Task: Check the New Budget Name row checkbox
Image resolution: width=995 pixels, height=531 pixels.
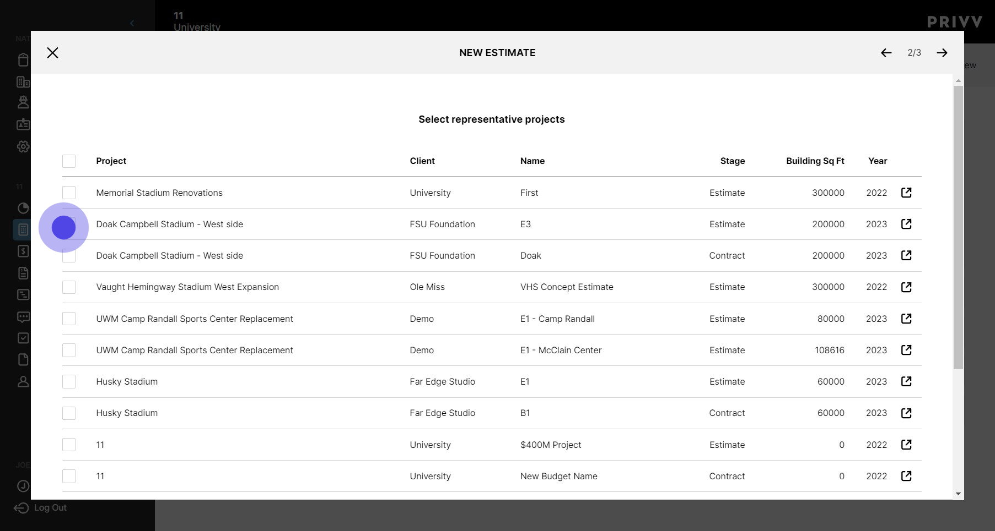Action: coord(69,476)
